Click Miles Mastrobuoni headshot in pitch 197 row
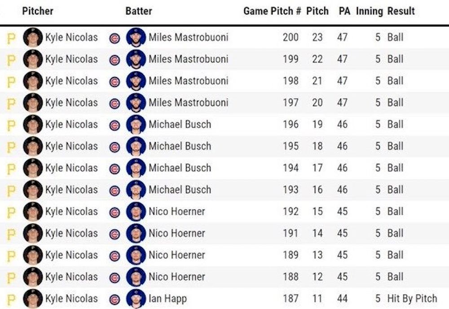Image resolution: width=449 pixels, height=309 pixels. click(x=136, y=103)
